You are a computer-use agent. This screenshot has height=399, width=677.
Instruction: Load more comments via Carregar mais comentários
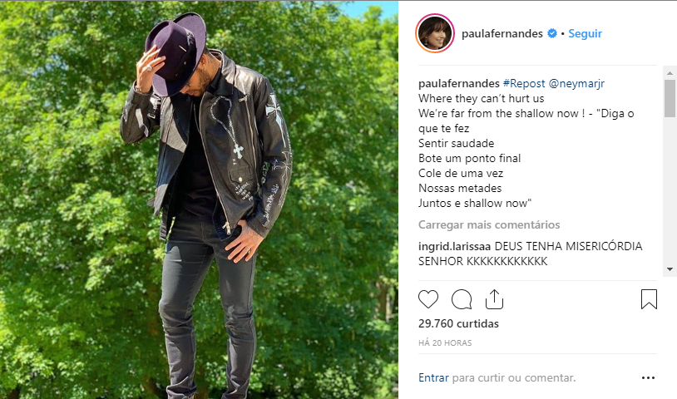click(x=489, y=224)
